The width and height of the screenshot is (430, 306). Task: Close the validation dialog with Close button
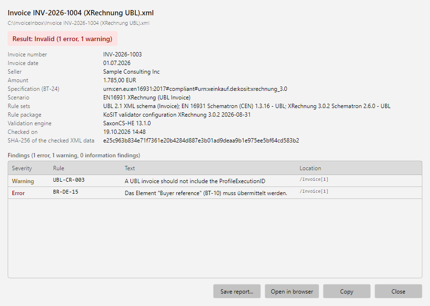pyautogui.click(x=398, y=291)
